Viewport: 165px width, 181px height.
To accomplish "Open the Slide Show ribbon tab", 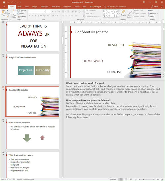I will [x=67, y=7].
